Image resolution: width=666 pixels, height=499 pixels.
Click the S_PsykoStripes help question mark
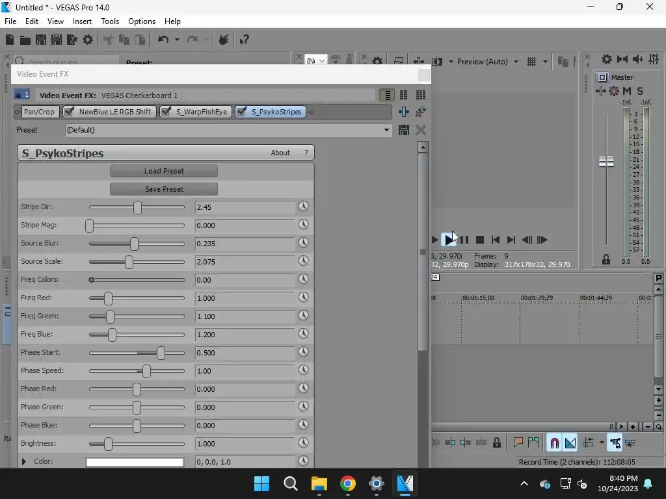[x=306, y=153]
